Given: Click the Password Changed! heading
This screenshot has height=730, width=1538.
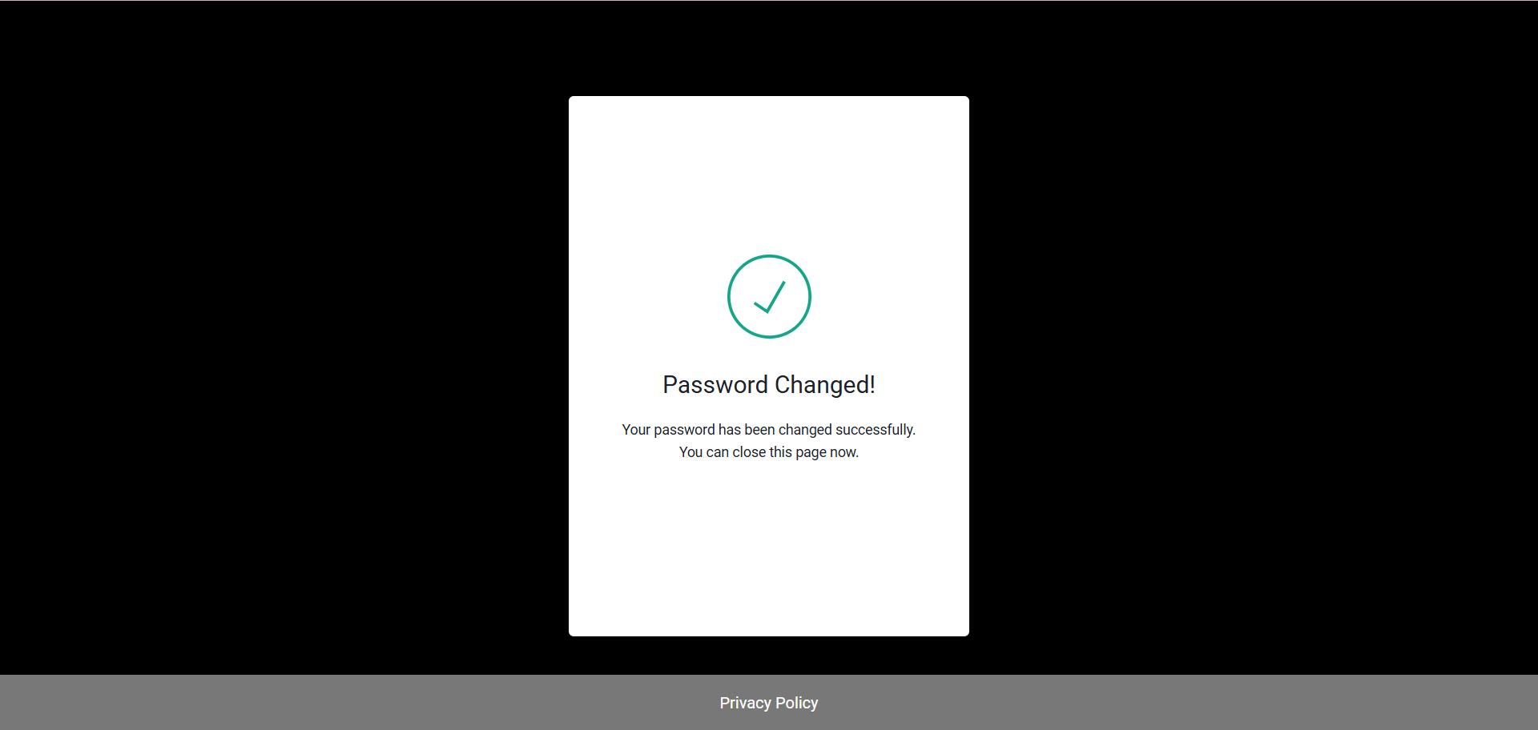Looking at the screenshot, I should [x=769, y=385].
